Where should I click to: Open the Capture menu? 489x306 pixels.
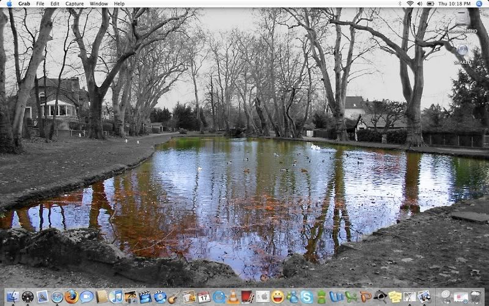point(75,4)
